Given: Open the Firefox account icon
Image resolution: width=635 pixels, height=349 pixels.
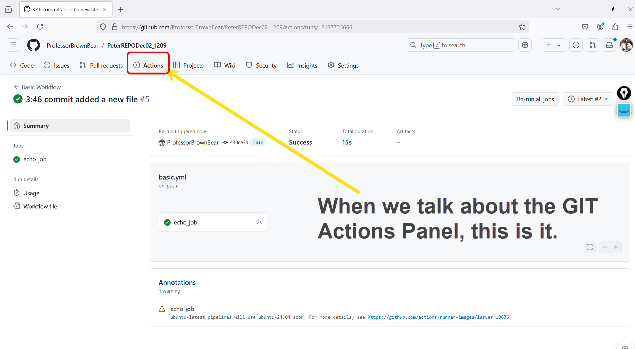Looking at the screenshot, I should (600, 27).
